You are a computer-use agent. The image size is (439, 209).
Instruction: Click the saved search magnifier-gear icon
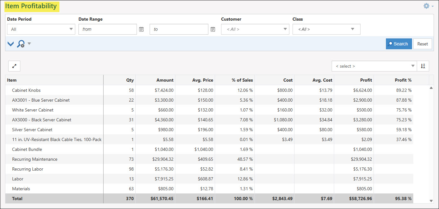(21, 44)
